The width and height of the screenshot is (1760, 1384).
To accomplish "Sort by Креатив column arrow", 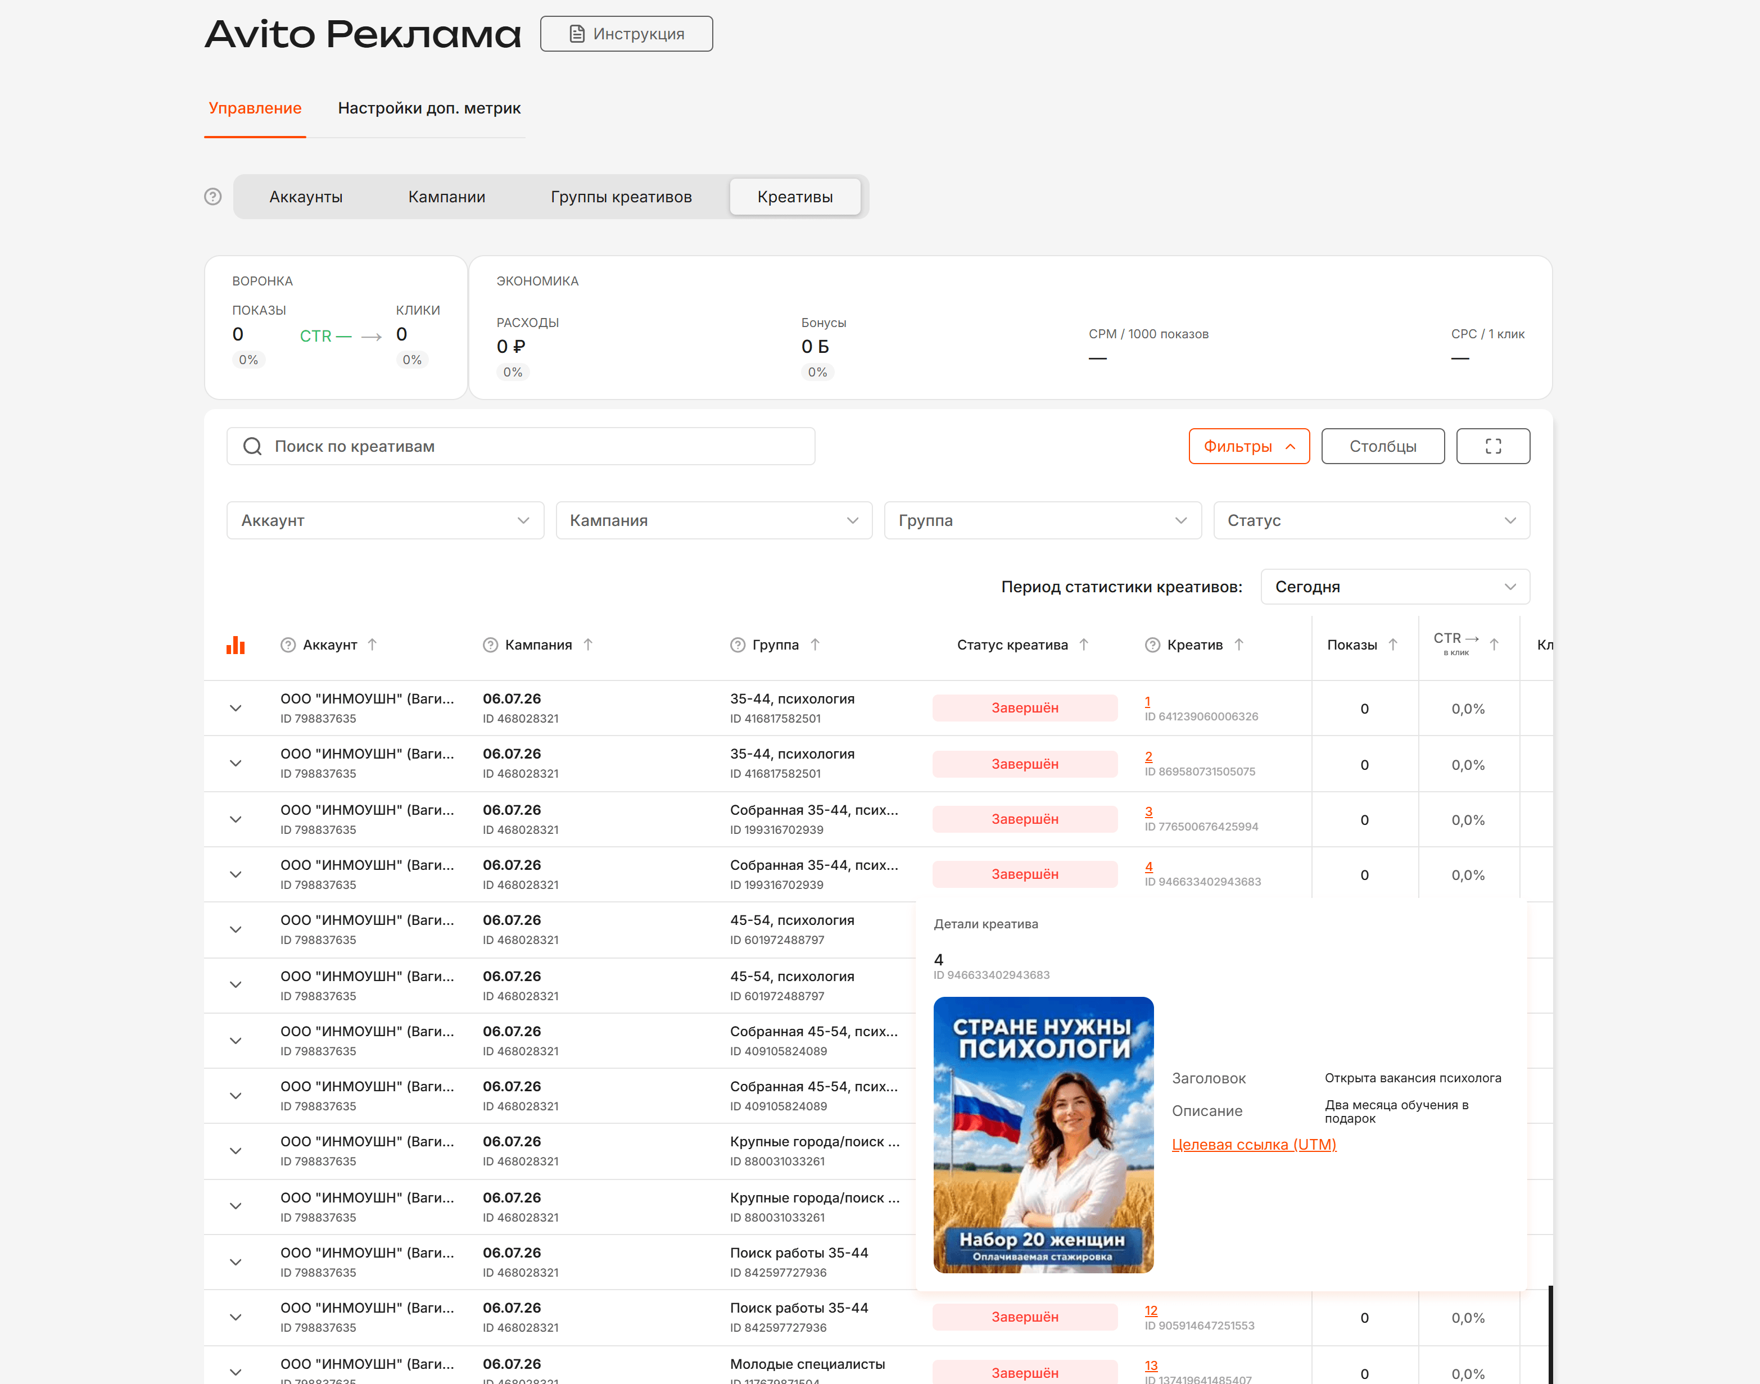I will [1238, 644].
